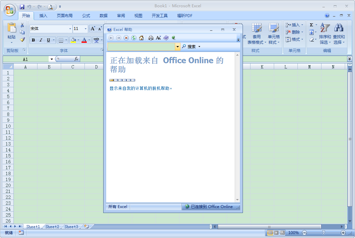Click the AutoSum Σ icon
This screenshot has height=238, width=355.
(x=311, y=24)
